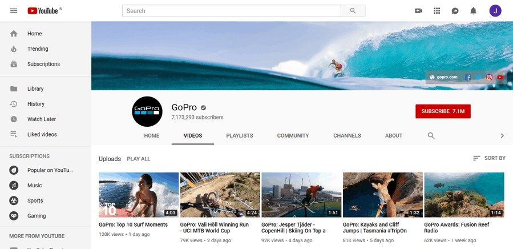The image size is (513, 249).
Task: Click in the Search input field
Action: click(232, 11)
